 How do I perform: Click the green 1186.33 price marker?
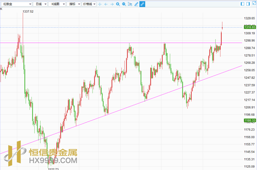(x=250, y=121)
